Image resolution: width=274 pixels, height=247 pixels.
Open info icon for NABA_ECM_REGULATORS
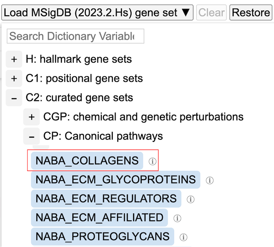coord(191,199)
